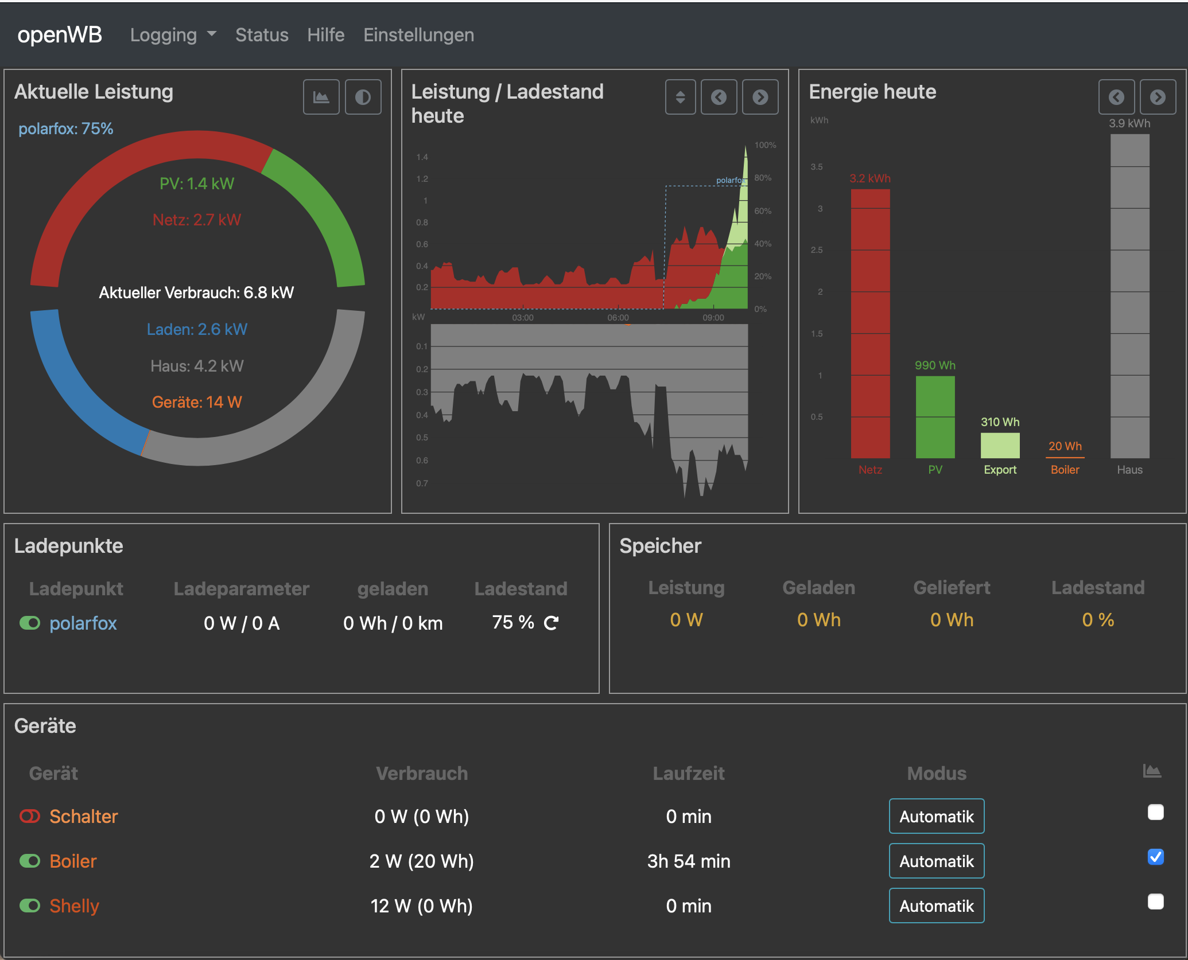Toggle the polarfox charge point switch
1188x960 pixels.
pyautogui.click(x=30, y=623)
